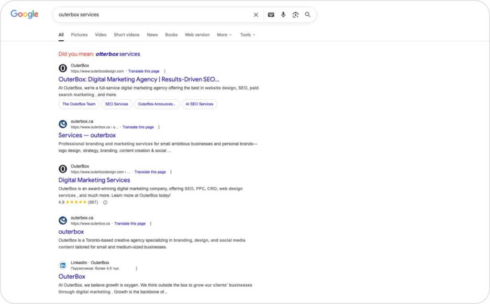Click inside the search input field

(144, 15)
